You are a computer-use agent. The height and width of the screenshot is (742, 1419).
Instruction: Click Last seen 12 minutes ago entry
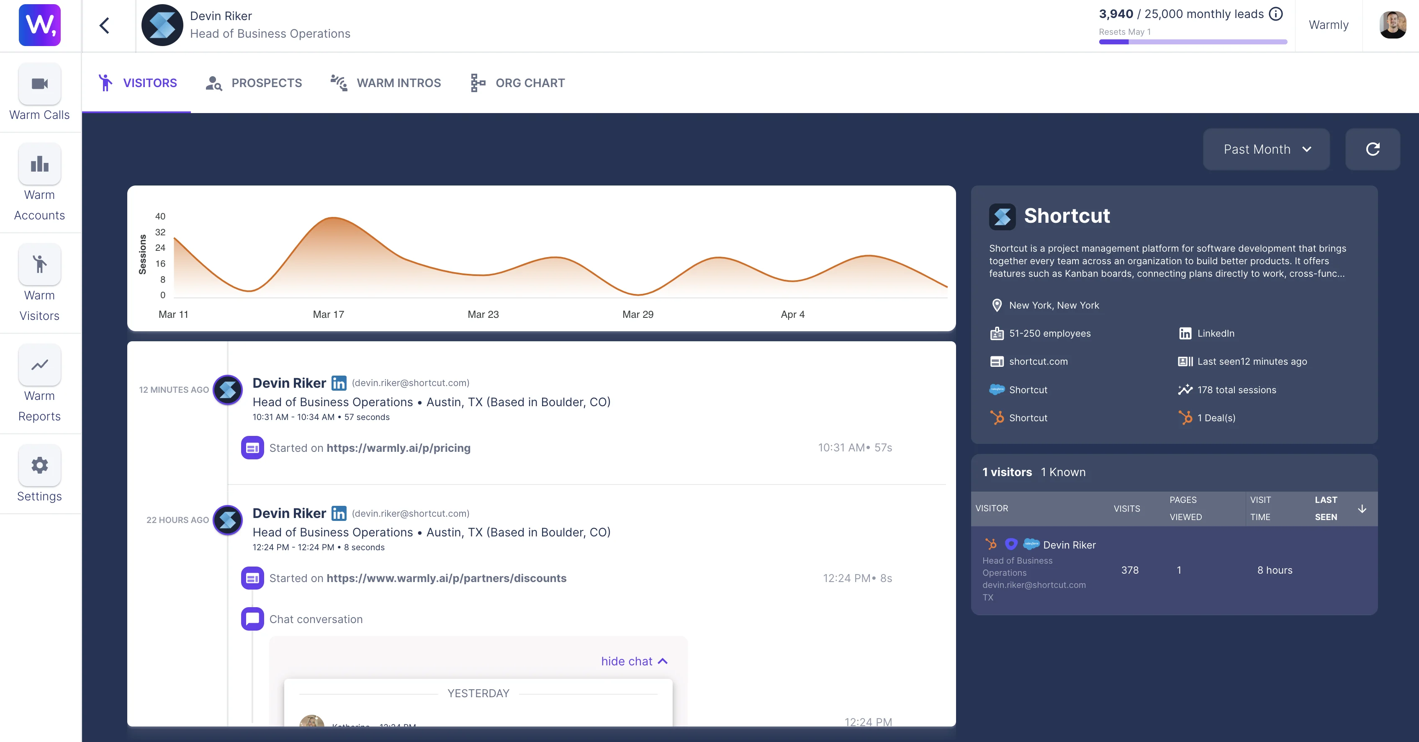click(x=1242, y=361)
